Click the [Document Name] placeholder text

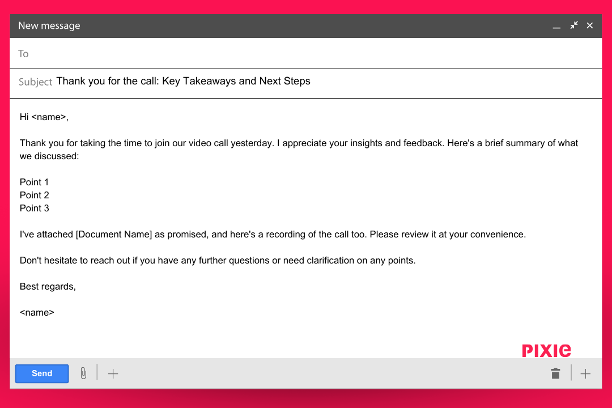(x=114, y=234)
